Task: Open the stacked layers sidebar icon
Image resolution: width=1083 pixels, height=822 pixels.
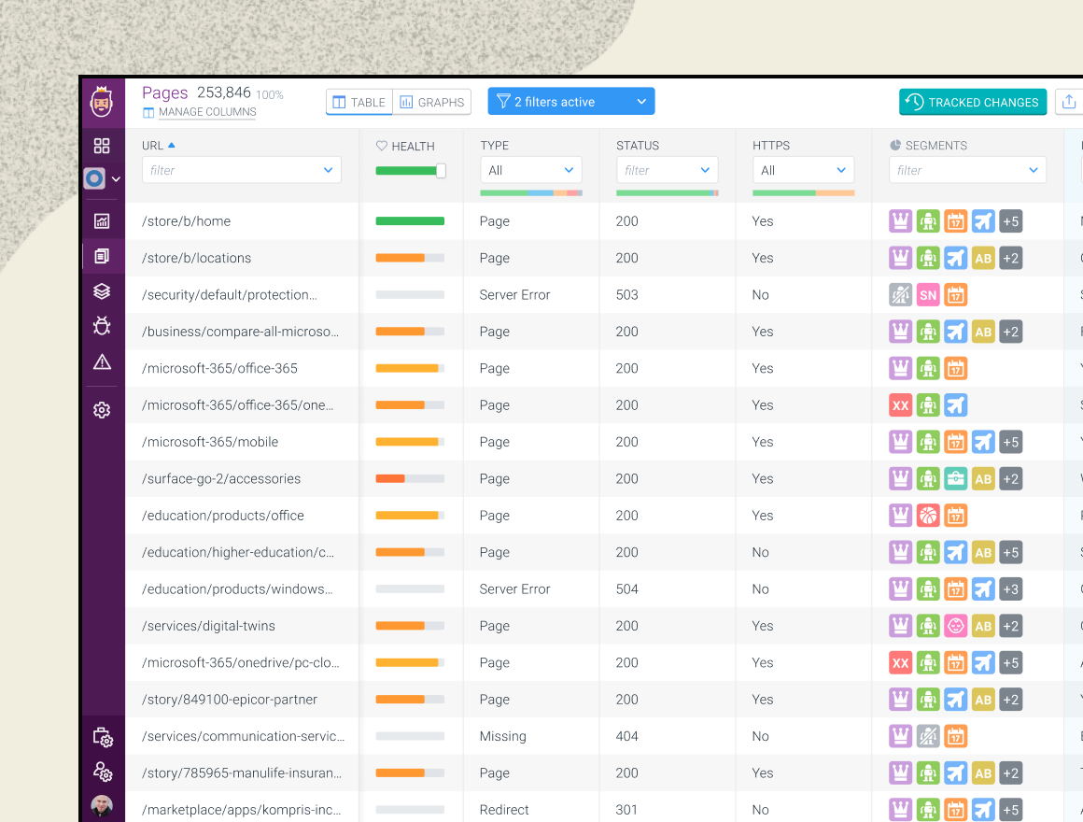Action: pyautogui.click(x=102, y=291)
